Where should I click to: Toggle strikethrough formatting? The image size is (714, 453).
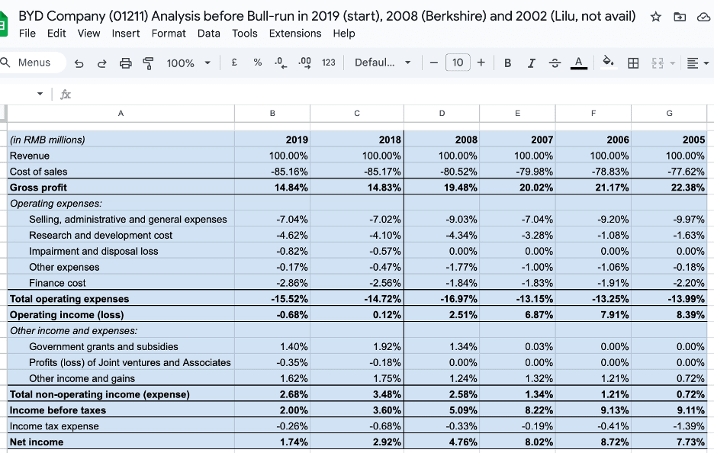coord(555,63)
